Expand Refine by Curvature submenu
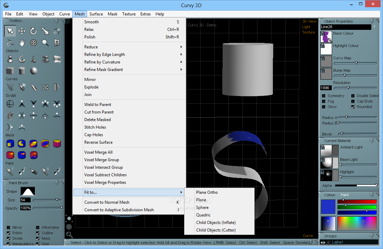Screen dimensions: 383x249 (129, 62)
